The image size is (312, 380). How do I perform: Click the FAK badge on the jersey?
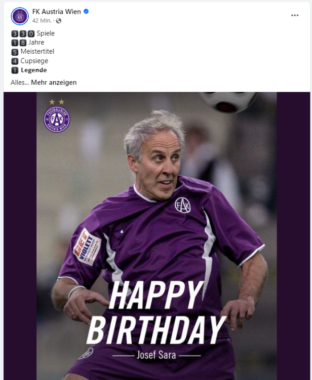pyautogui.click(x=183, y=205)
